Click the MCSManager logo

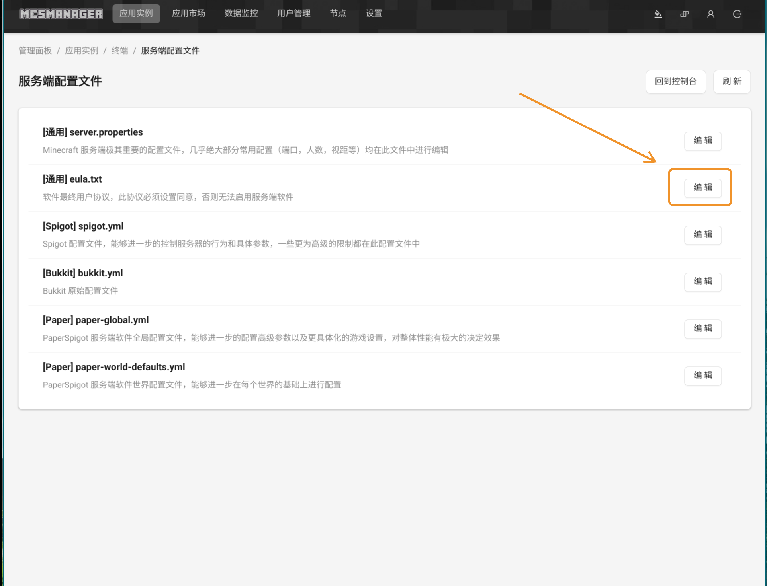[x=61, y=14]
